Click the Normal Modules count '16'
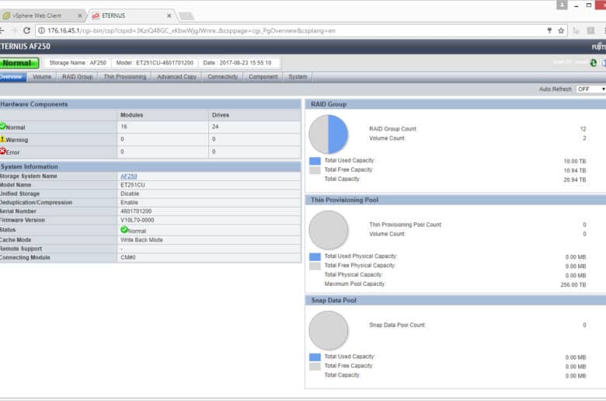The height and width of the screenshot is (401, 606). click(124, 127)
